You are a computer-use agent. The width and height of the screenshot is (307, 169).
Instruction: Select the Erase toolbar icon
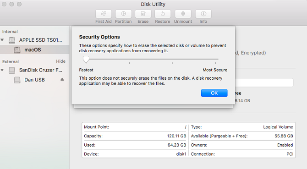coord(143,14)
